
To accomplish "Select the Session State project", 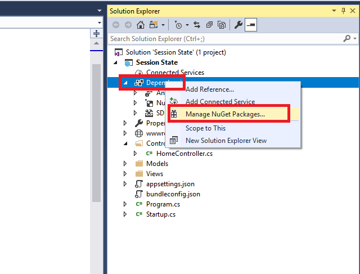I will pos(156,62).
